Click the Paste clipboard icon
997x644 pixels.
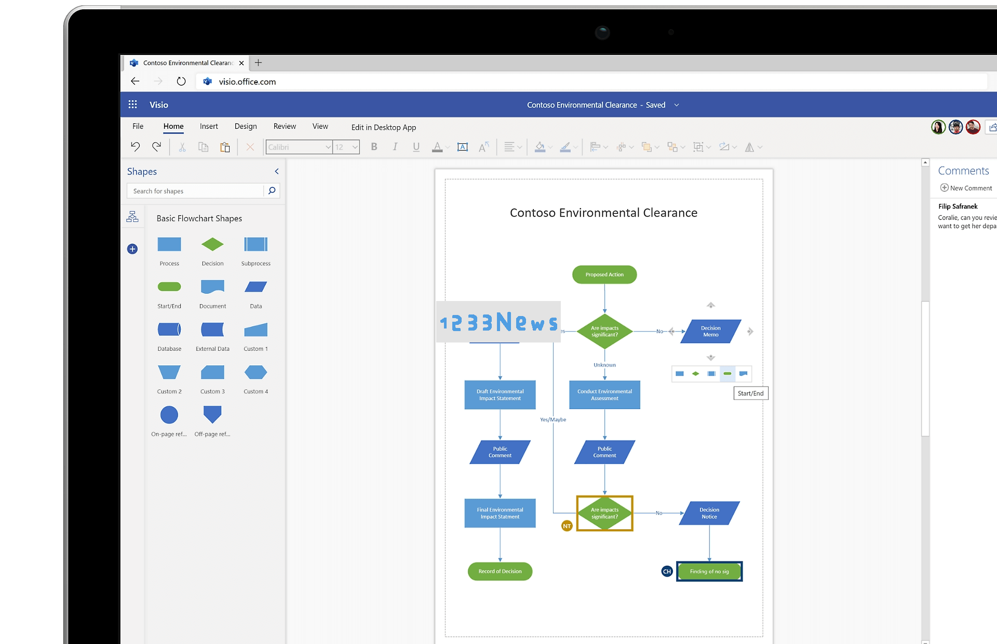(225, 147)
